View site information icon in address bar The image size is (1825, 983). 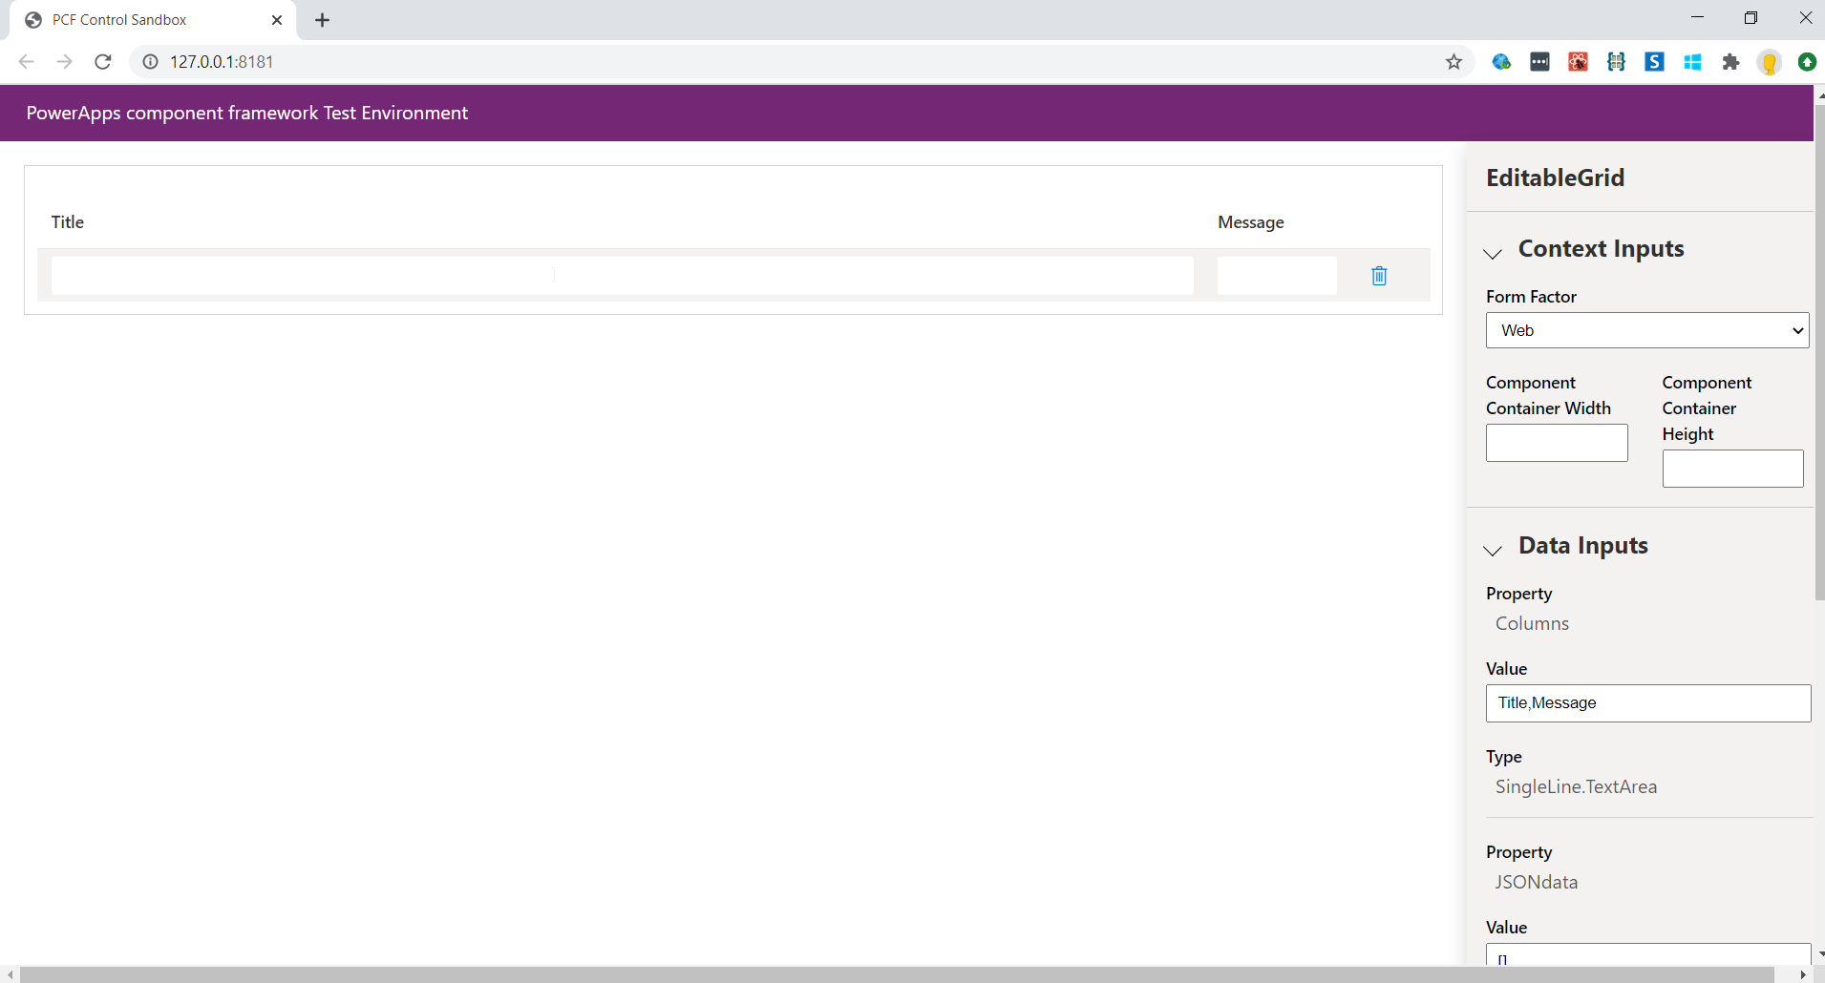[x=150, y=62]
